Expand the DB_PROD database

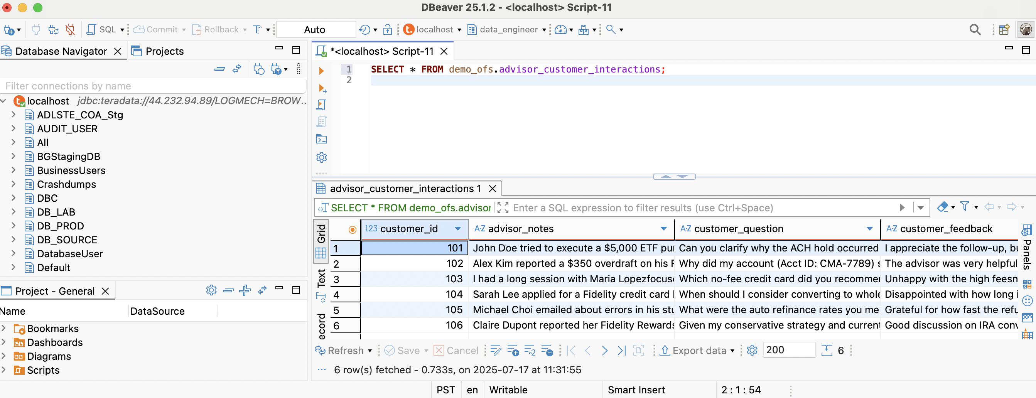coord(13,226)
